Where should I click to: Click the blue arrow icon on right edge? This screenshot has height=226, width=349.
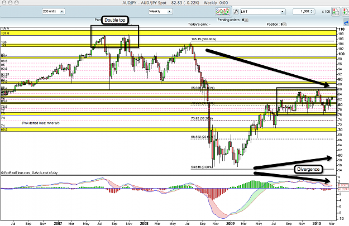[x=346, y=23]
